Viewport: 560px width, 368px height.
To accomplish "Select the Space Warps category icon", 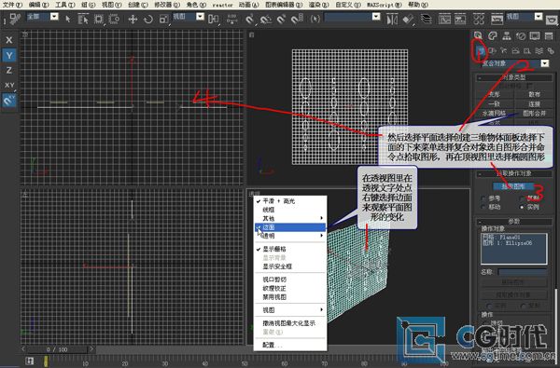I will coord(539,51).
